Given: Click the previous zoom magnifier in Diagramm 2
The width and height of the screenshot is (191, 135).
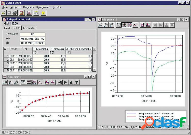Looking at the screenshot, I should click(106, 25).
